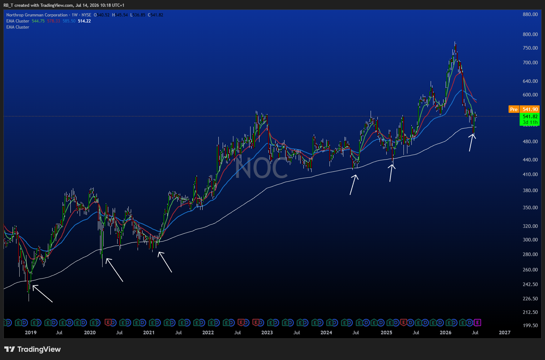Screen dimensions: 545x360
Task: Click the 242.50 price axis label
Action: click(x=530, y=285)
